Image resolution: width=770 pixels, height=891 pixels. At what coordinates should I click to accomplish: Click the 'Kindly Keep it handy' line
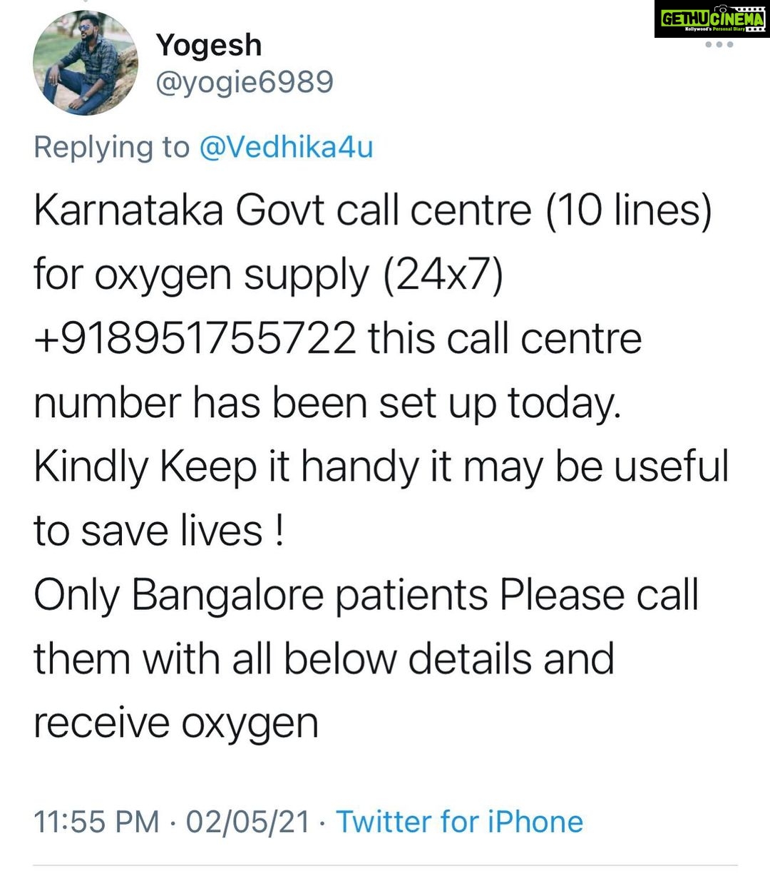(x=381, y=467)
